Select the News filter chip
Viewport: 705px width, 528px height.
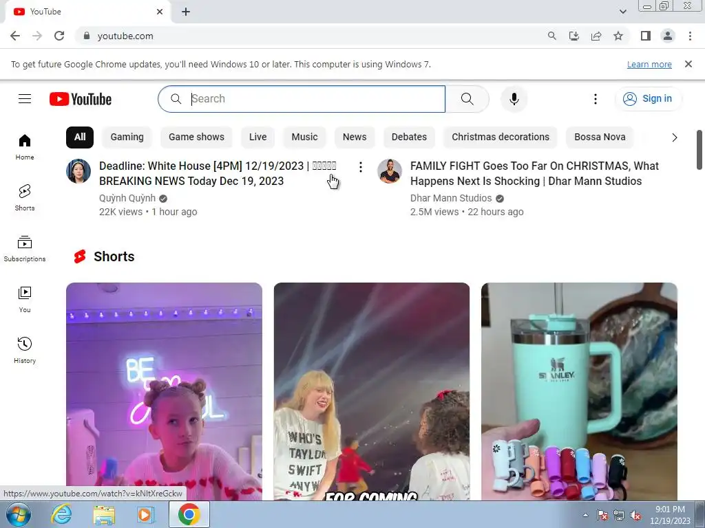click(355, 137)
